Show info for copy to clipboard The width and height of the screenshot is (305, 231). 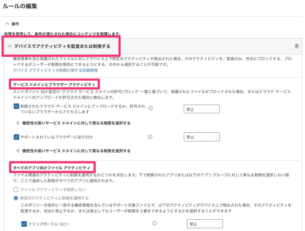154,223
